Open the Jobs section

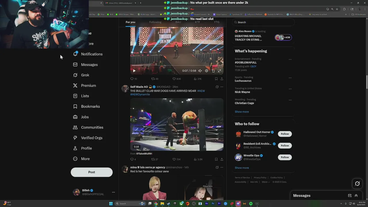point(81,117)
